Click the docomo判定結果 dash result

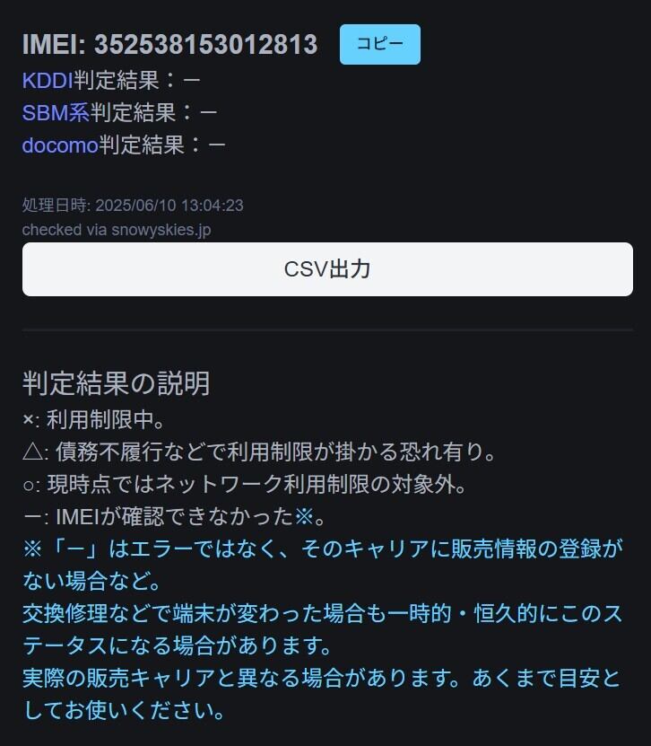pyautogui.click(x=217, y=145)
